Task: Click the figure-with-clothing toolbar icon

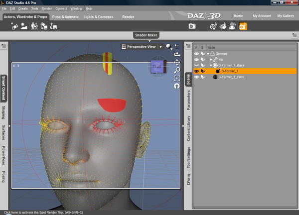Action: [34, 26]
